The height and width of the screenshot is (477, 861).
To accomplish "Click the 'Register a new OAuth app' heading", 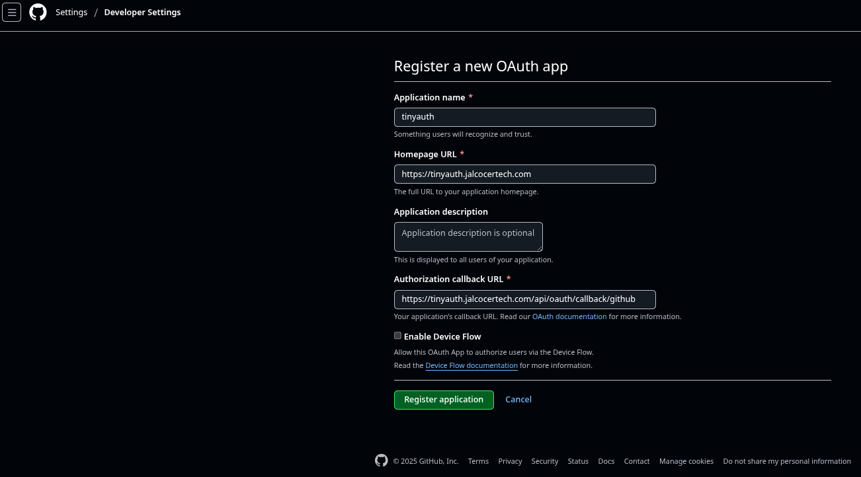I will tap(481, 66).
